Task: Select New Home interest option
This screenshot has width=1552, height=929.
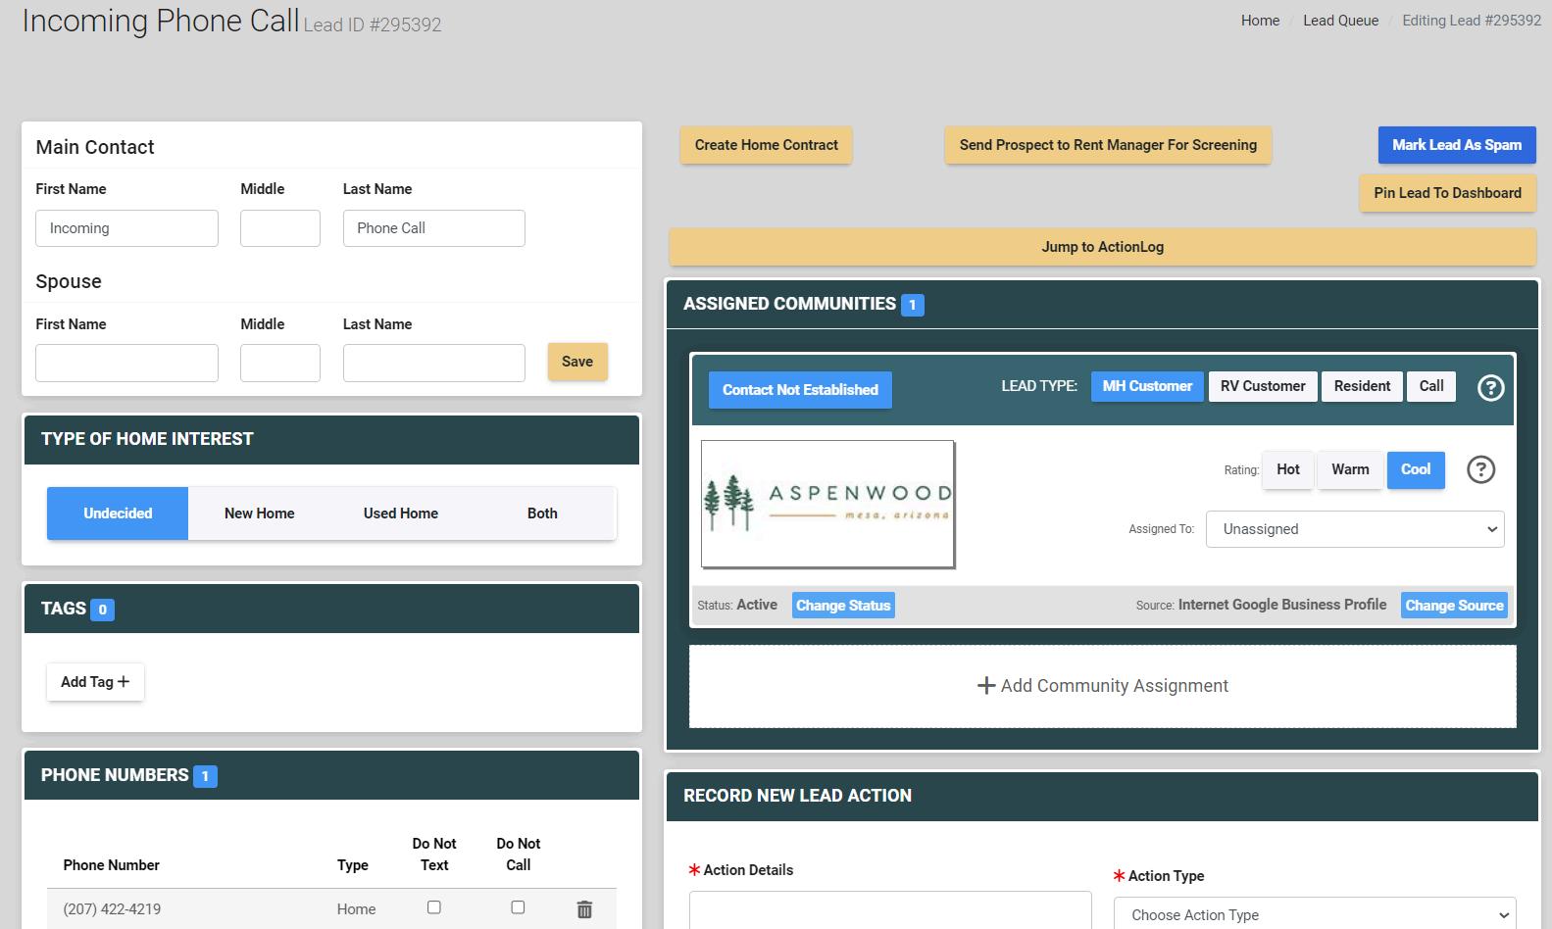Action: [259, 513]
